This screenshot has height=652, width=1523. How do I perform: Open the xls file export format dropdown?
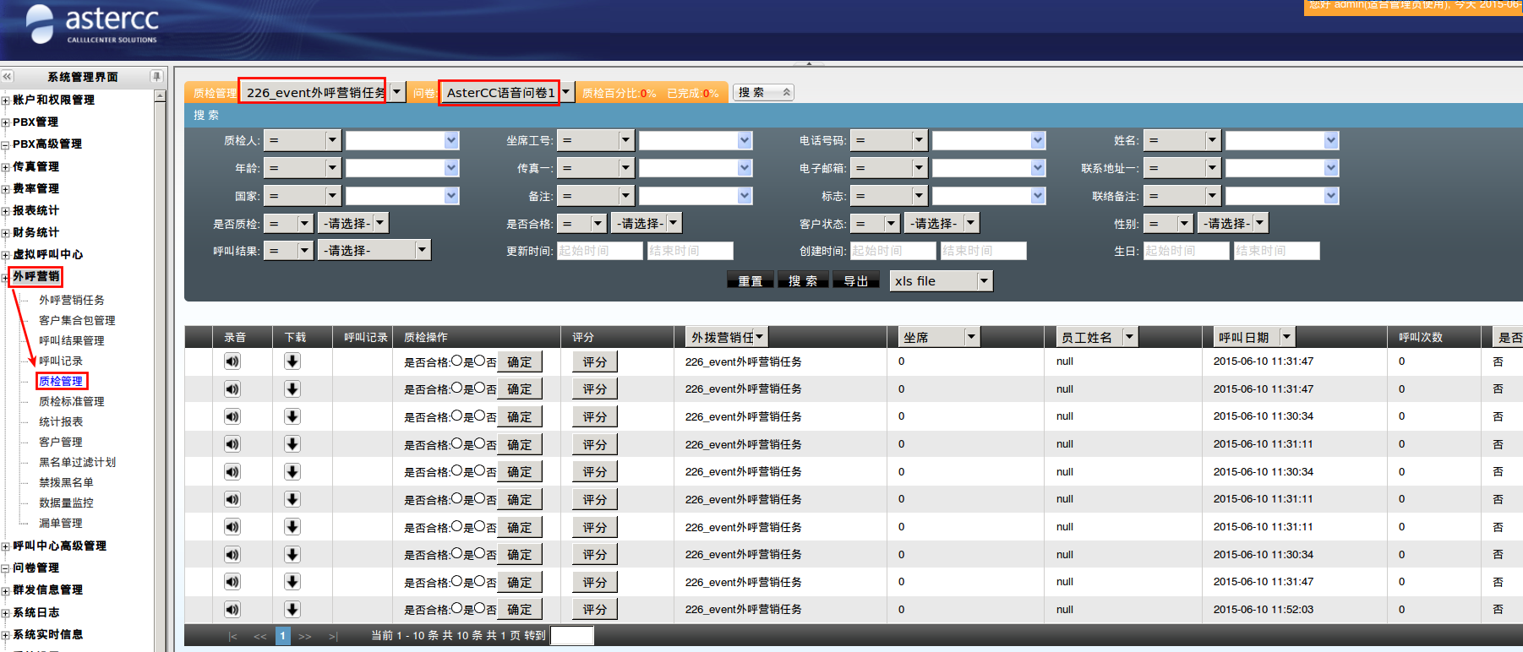(x=984, y=281)
